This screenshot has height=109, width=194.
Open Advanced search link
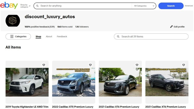pyautogui.click(x=189, y=6)
